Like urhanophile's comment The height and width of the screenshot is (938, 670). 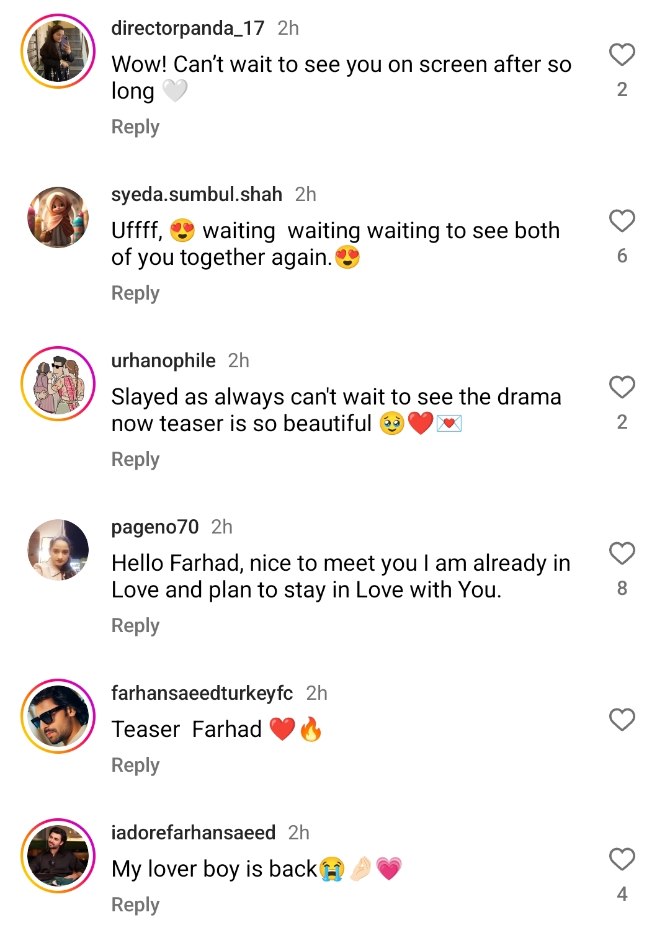[x=621, y=388]
